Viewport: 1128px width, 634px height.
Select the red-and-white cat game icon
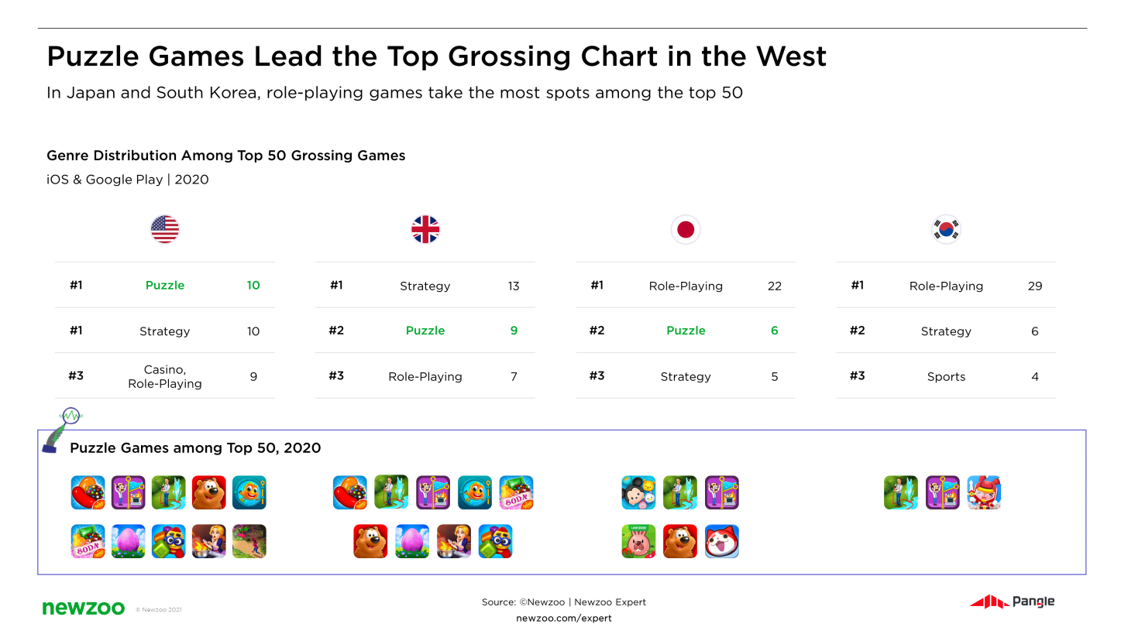tap(722, 541)
